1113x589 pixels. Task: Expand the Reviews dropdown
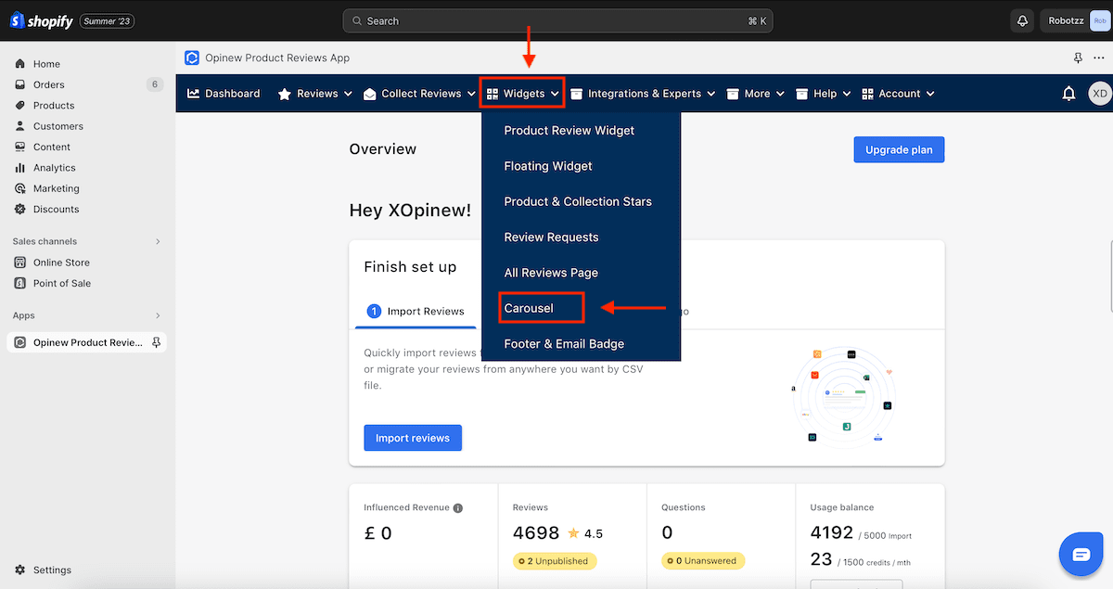[x=314, y=93]
